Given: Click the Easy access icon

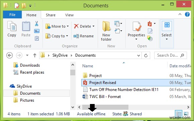Looking at the screenshot, I should coord(118,31).
